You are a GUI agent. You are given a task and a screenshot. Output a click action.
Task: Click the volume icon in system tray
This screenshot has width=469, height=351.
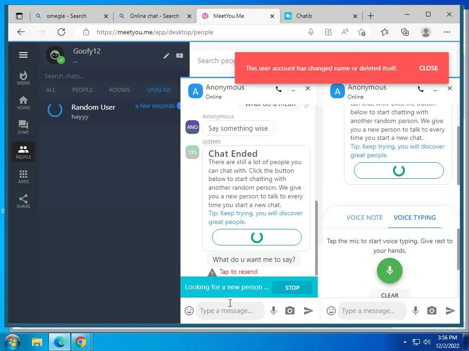426,342
